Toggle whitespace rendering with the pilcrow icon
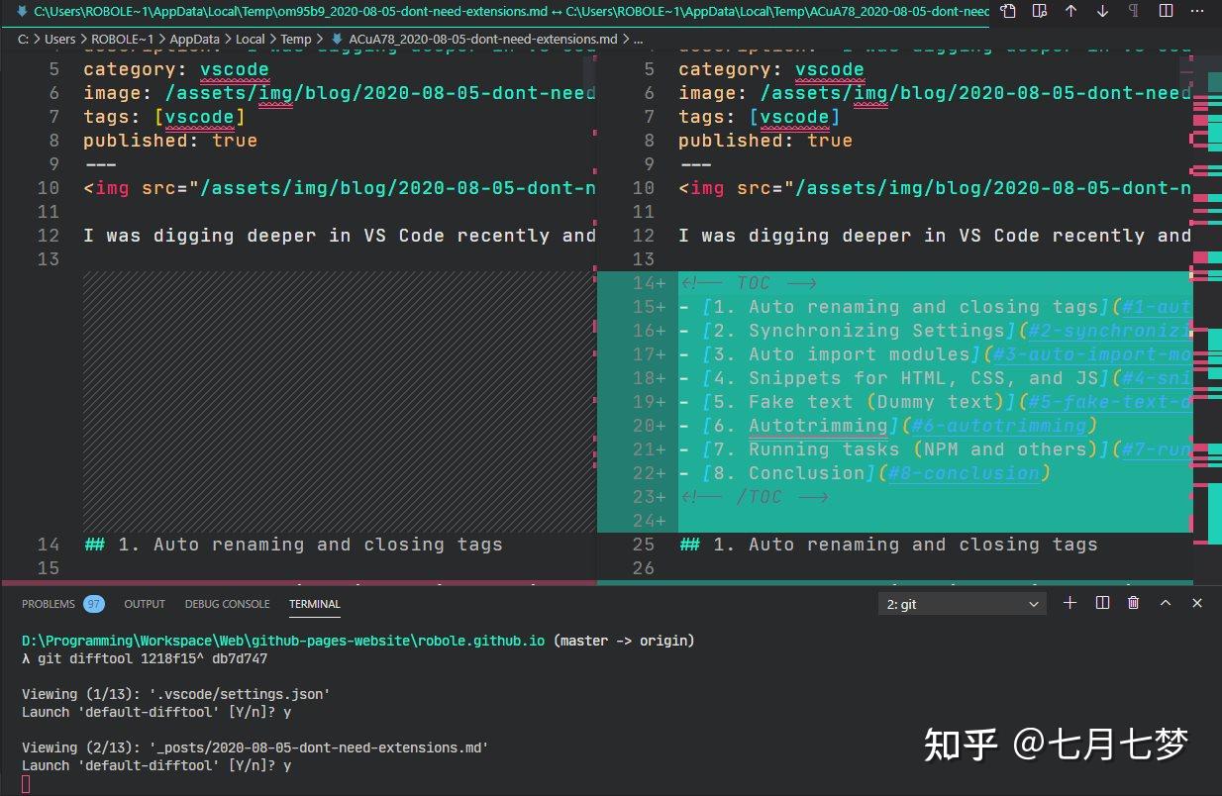Viewport: 1222px width, 796px height. point(1134,11)
